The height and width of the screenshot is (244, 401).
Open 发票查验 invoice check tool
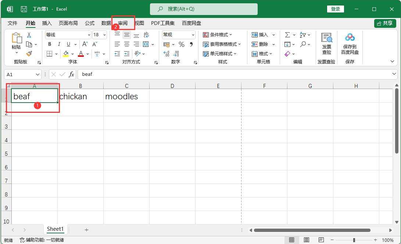click(326, 44)
